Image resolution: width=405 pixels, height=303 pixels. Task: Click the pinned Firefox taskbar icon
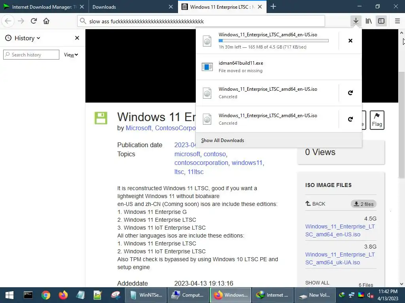click(x=63, y=295)
